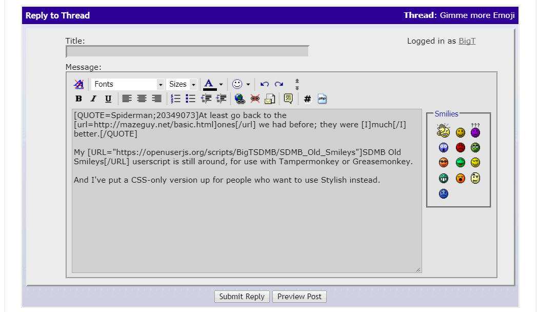Click the text color A icon
This screenshot has height=312, width=539.
[209, 84]
